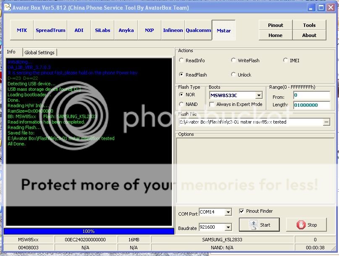Select the ReadInfo action
The height and width of the screenshot is (256, 339).
192,61
